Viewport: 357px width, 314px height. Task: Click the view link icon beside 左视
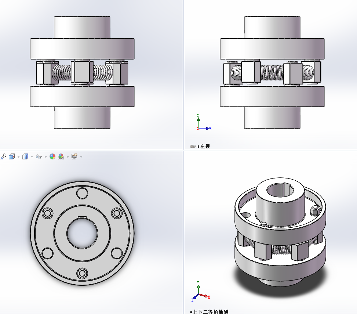tap(193, 146)
